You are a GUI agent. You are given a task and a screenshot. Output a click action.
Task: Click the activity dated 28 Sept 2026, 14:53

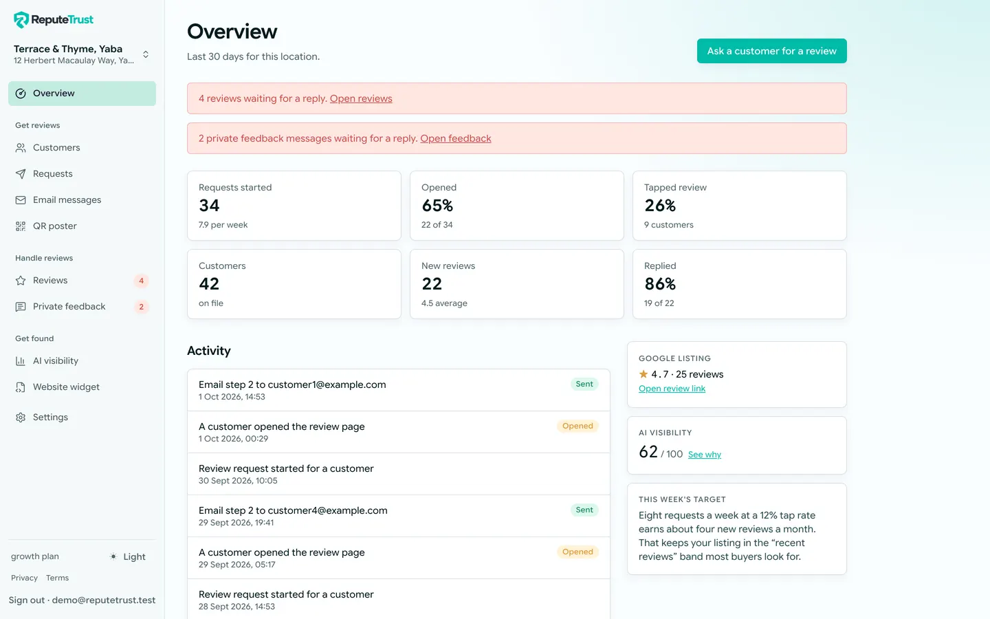(x=399, y=600)
